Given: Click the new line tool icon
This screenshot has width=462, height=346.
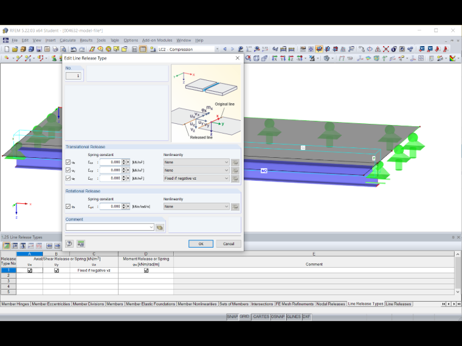Looking at the screenshot, I should click(x=19, y=58).
